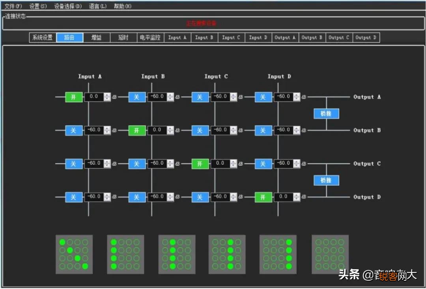Click the Input C to Output C dB field
Viewport: 426px width, 289px height.
tap(220, 164)
